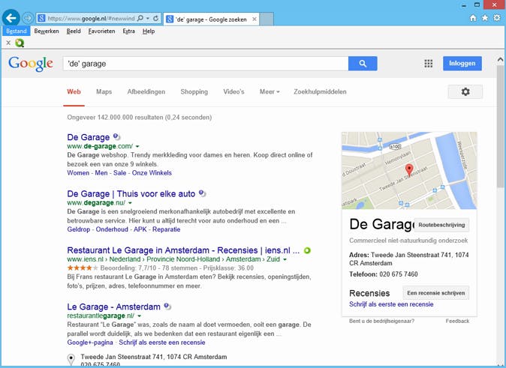The image size is (506, 368).
Task: Refresh the page with the reload icon
Action: [156, 19]
